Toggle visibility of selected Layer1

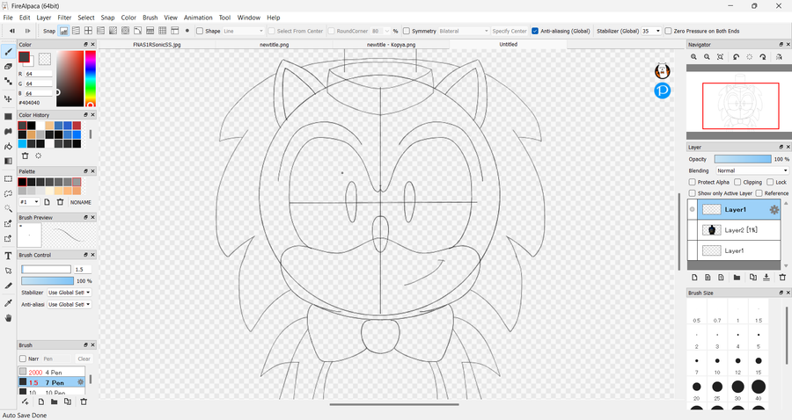[692, 209]
